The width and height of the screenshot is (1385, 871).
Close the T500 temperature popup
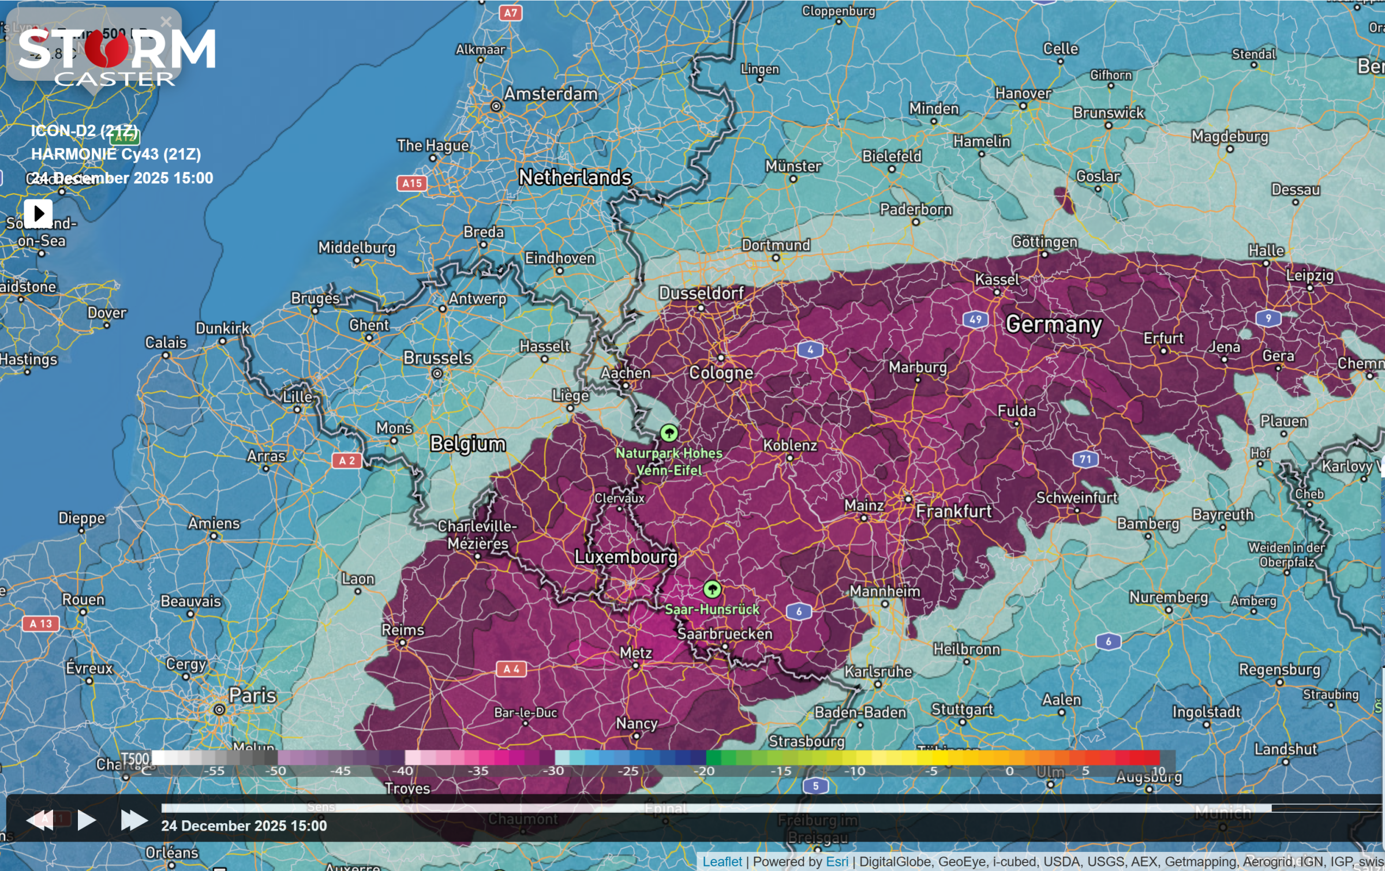[x=166, y=22]
